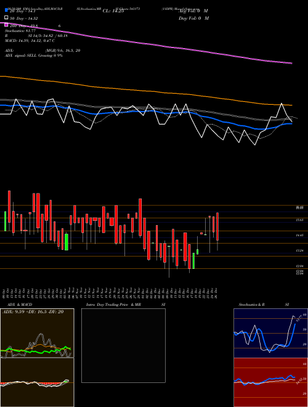Click the thick blue EMA line
Viewport: 308px width, 407px height.
pos(145,111)
